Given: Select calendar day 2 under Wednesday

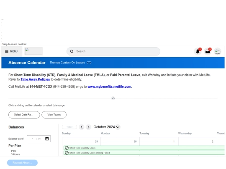Looking at the screenshot, I should pyautogui.click(x=213, y=141).
